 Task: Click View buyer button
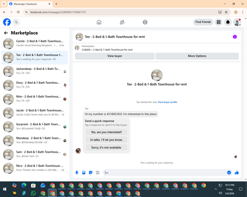pos(115,56)
